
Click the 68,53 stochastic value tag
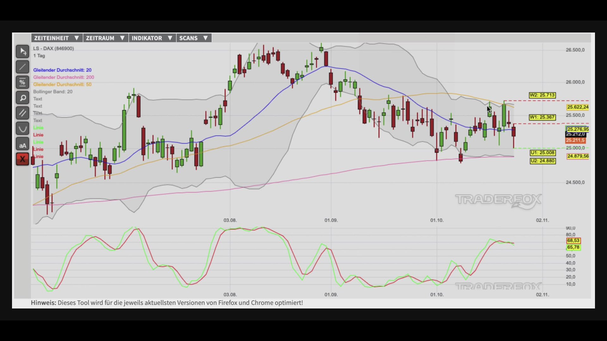point(573,241)
